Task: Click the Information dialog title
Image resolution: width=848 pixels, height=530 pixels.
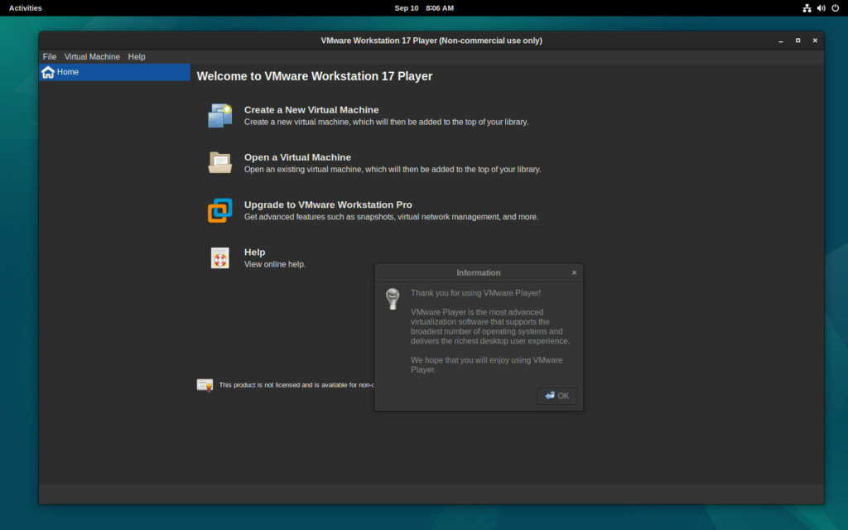Action: click(479, 273)
